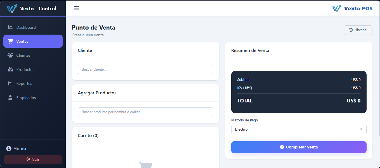Image resolution: width=380 pixels, height=168 pixels.
Task: Click the Dashboard chart icon
Action: [x=10, y=27]
